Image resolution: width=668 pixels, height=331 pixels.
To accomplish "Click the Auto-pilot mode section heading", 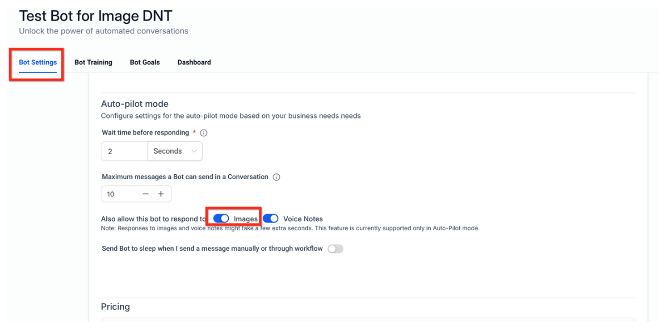I will click(x=135, y=103).
